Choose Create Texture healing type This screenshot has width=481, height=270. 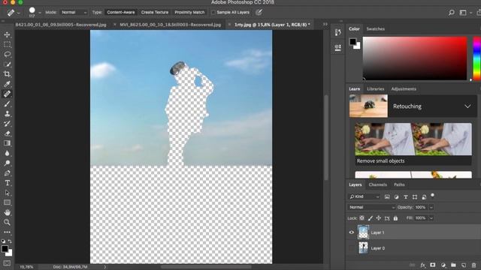(x=155, y=12)
